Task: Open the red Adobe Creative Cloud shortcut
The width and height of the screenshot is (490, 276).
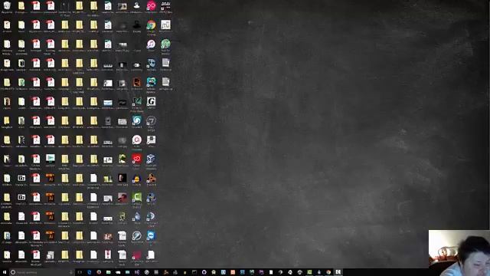Action: point(137,159)
